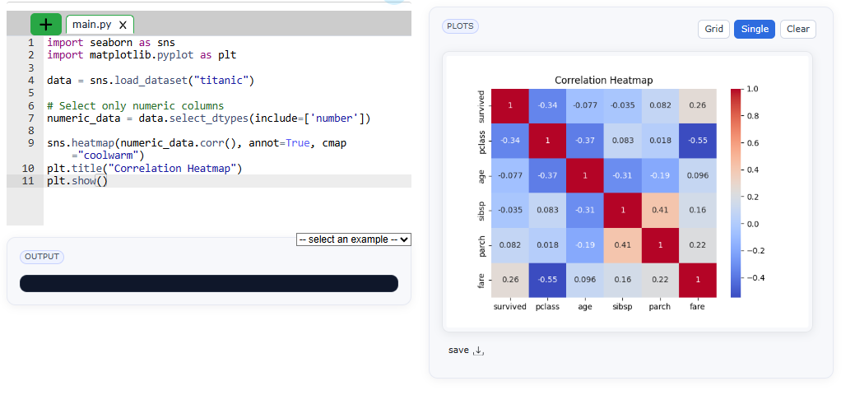
Task: Open the select an example dropdown
Action: pyautogui.click(x=354, y=239)
